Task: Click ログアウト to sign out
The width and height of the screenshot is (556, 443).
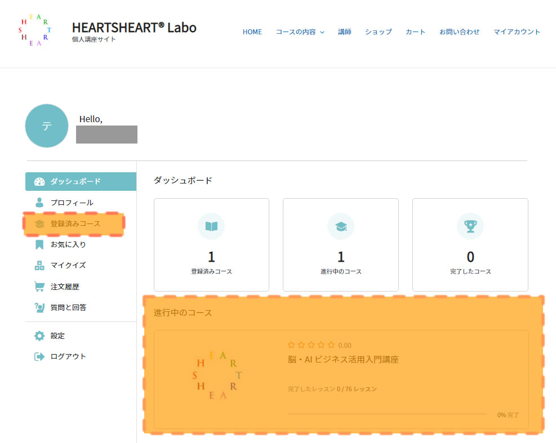Action: click(x=68, y=356)
